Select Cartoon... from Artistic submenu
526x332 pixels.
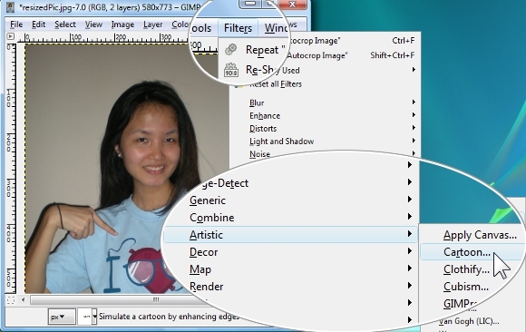467,252
